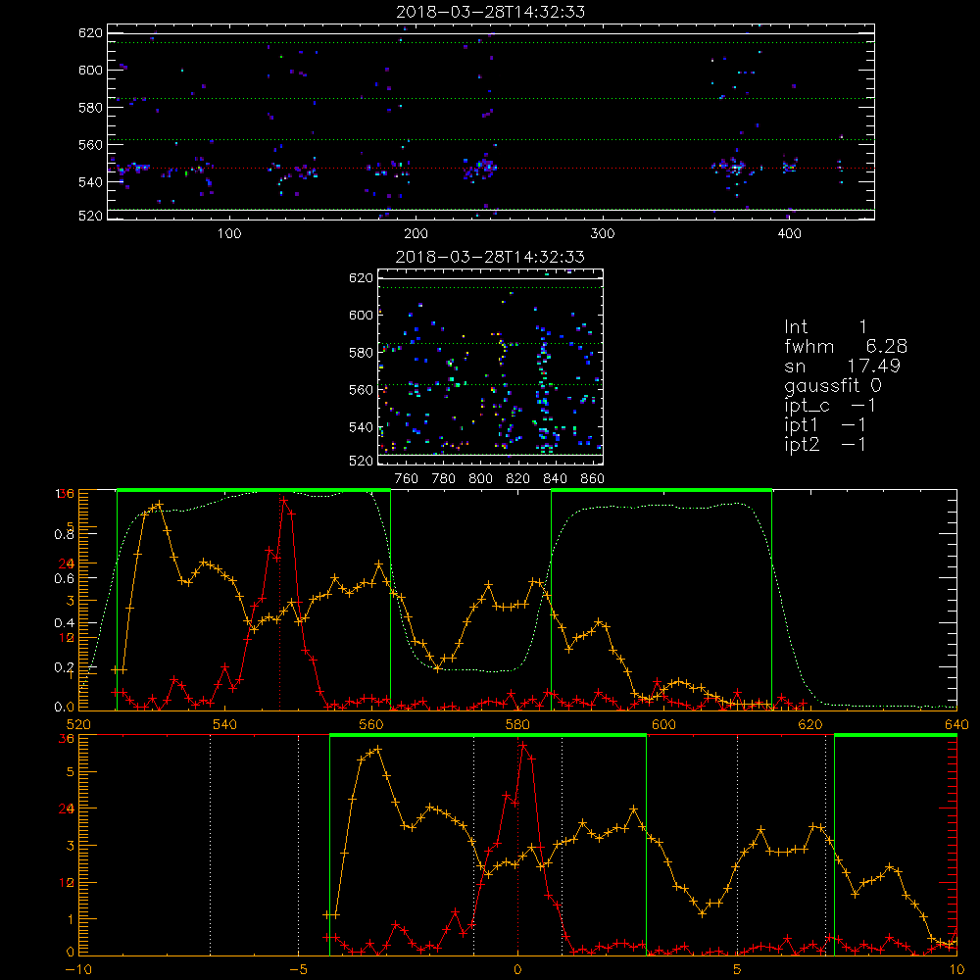Click y-axis label 540 on the top image panel
Screen dimensions: 980x980
tap(90, 182)
